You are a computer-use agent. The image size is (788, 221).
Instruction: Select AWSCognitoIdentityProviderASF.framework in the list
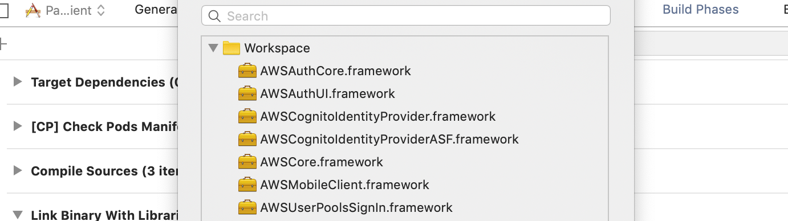tap(389, 140)
